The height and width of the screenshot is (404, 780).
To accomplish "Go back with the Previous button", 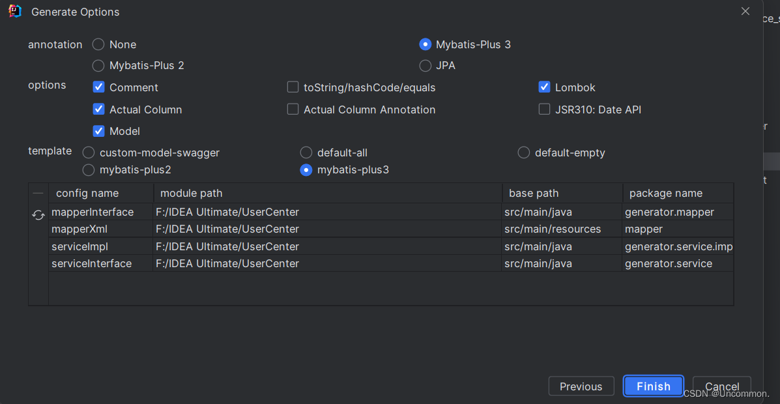I will [x=581, y=386].
